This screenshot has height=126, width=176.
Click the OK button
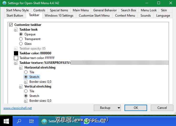pyautogui.click(x=136, y=108)
